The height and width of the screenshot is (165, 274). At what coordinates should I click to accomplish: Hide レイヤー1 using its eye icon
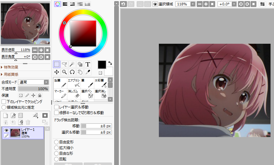point(6,130)
